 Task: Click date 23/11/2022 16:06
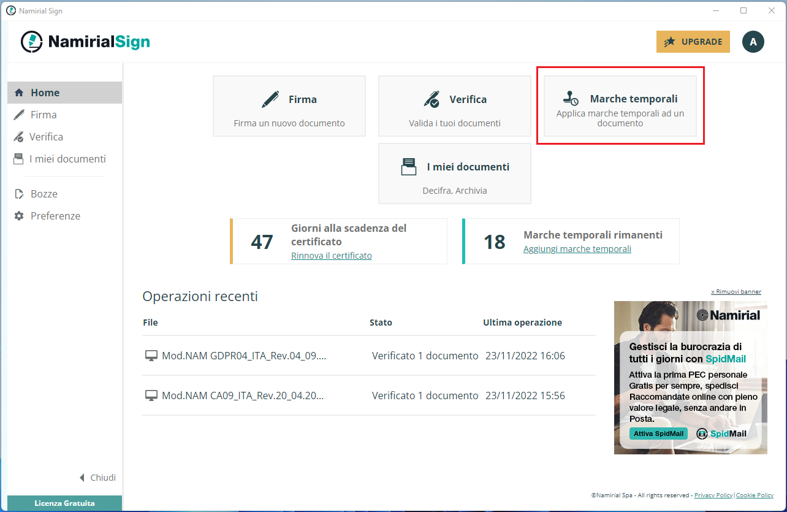coord(525,356)
